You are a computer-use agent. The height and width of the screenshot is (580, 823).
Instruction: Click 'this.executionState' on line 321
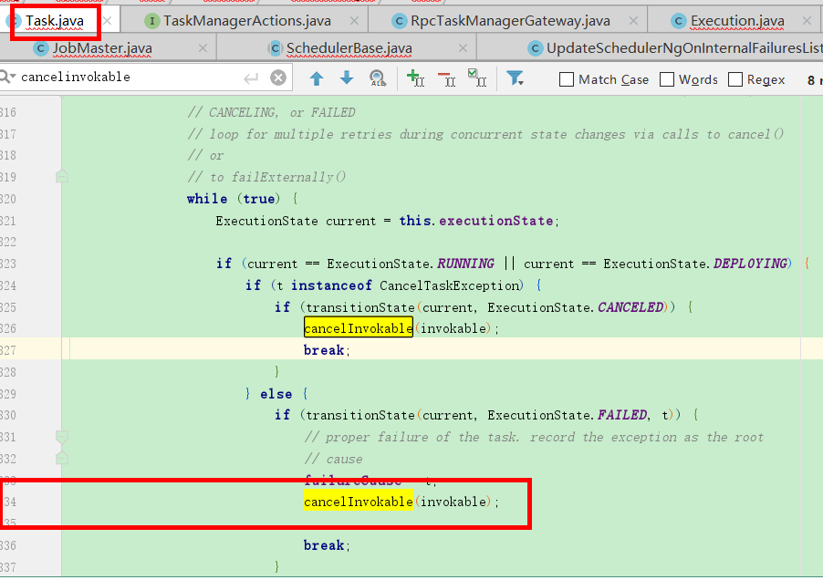tap(476, 221)
